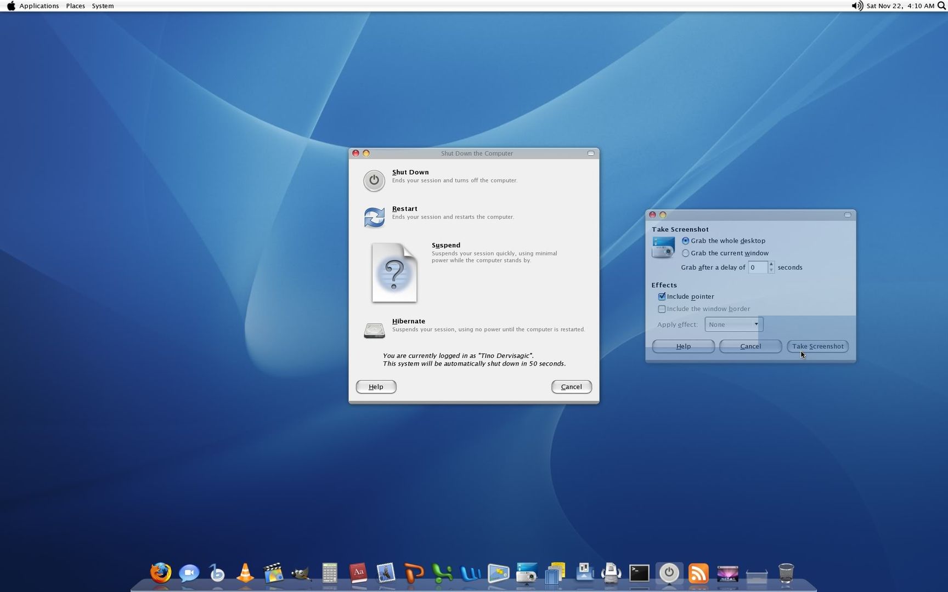
Task: Cancel the shutdown dialog
Action: [x=571, y=386]
